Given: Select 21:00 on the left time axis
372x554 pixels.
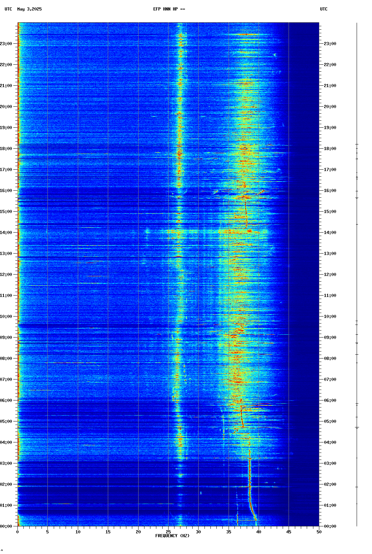Looking at the screenshot, I should pos(6,86).
